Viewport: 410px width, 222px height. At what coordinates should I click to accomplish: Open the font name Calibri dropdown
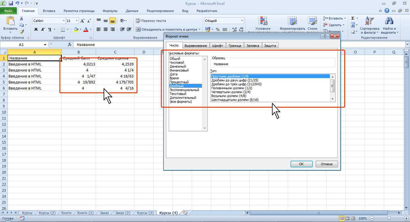pos(64,21)
